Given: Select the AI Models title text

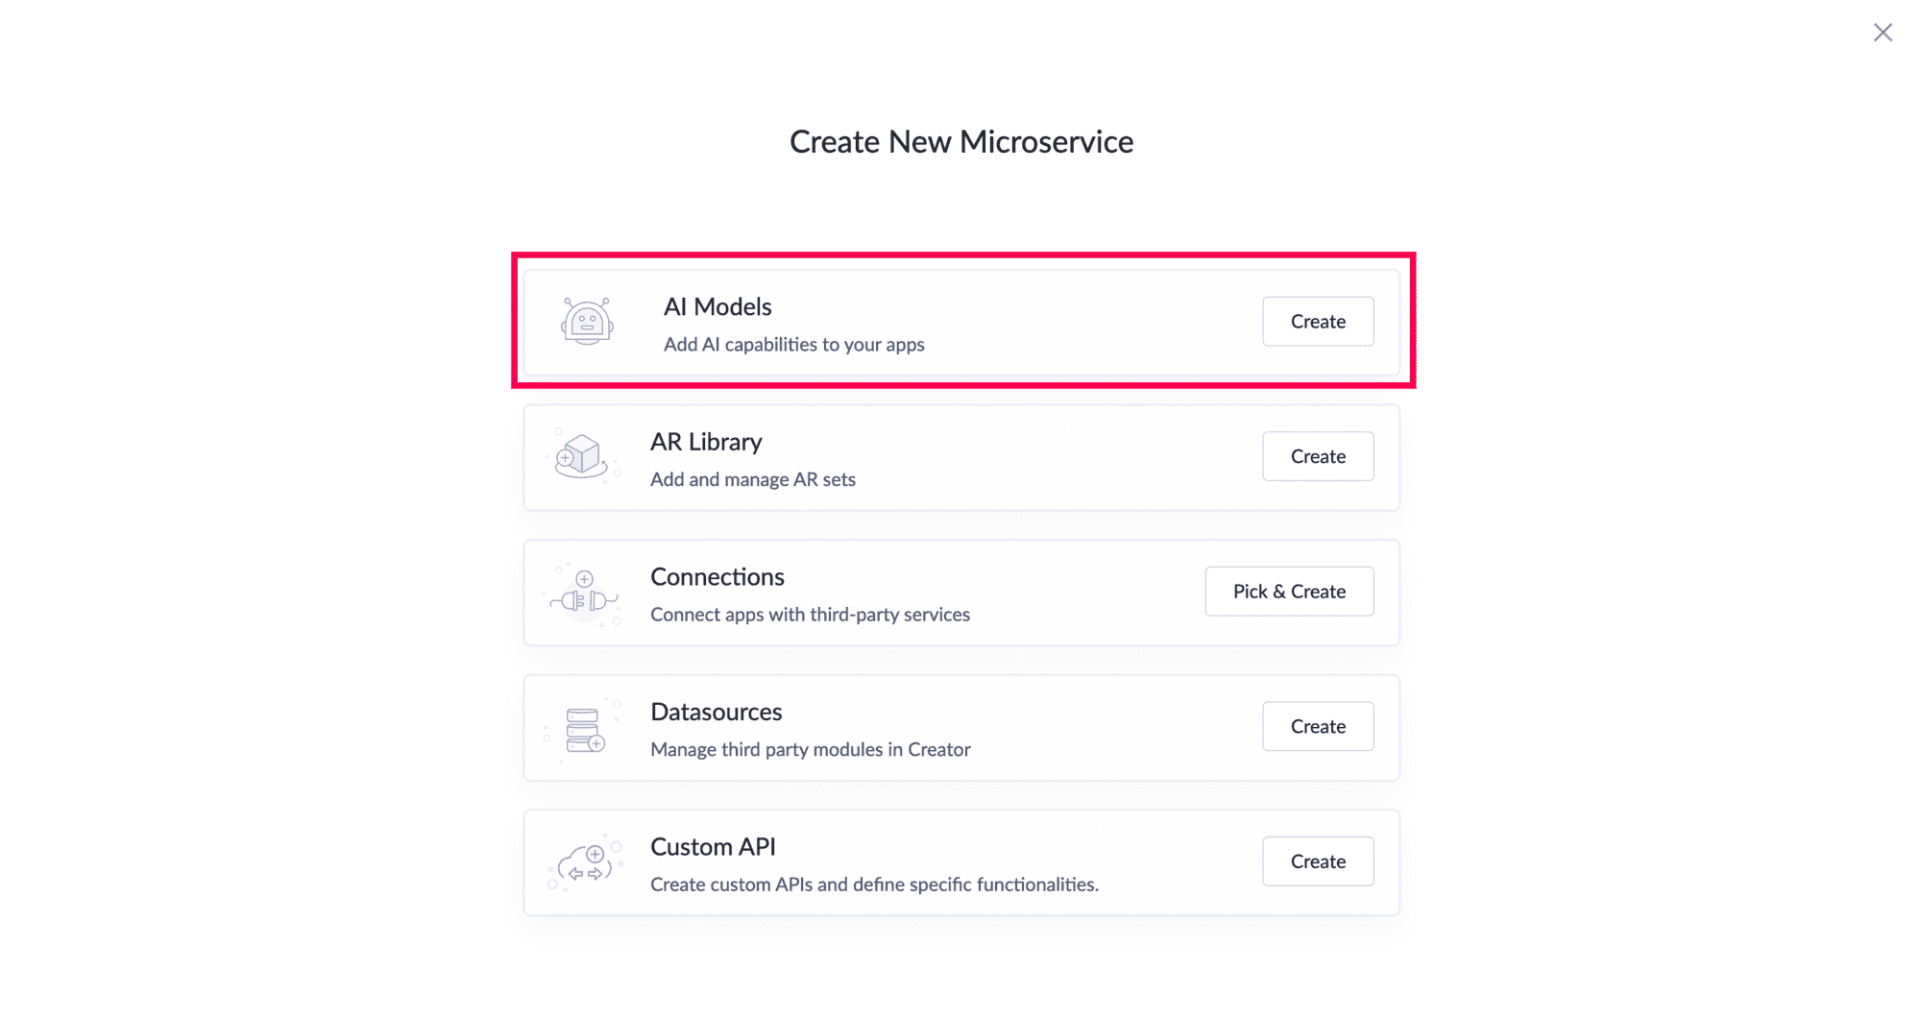Looking at the screenshot, I should pos(717,306).
